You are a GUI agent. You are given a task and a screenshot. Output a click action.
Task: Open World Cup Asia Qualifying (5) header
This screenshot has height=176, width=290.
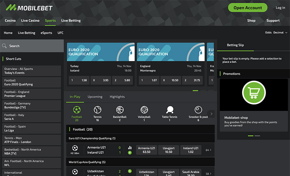pos(140,162)
